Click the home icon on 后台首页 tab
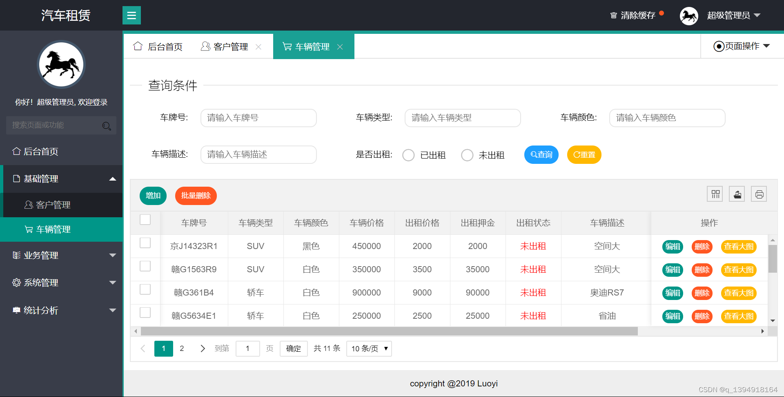 pyautogui.click(x=138, y=46)
